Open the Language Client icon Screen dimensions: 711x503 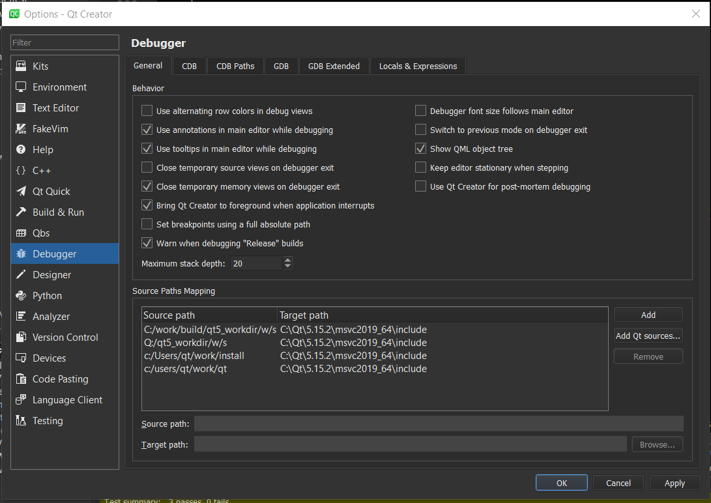click(21, 399)
